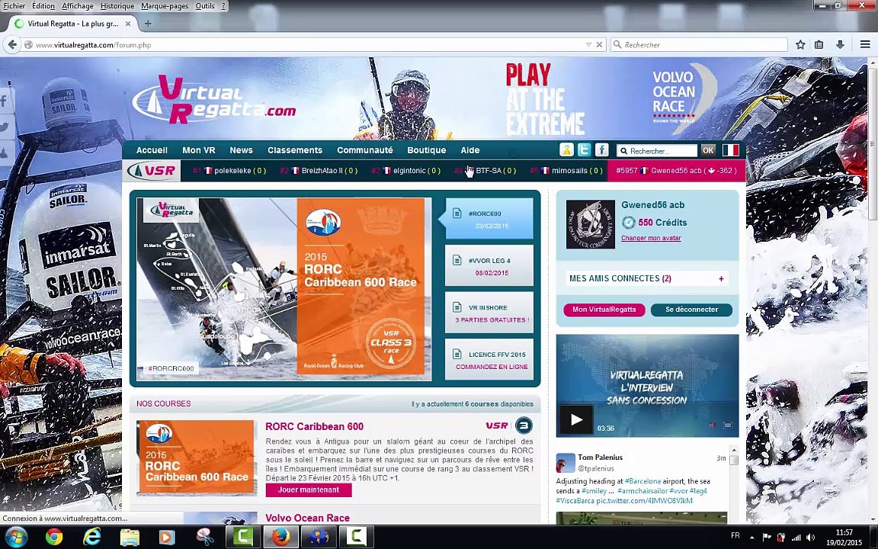Toggle fullscreen on the interview video
Viewport: 878px width, 549px height.
click(x=728, y=425)
